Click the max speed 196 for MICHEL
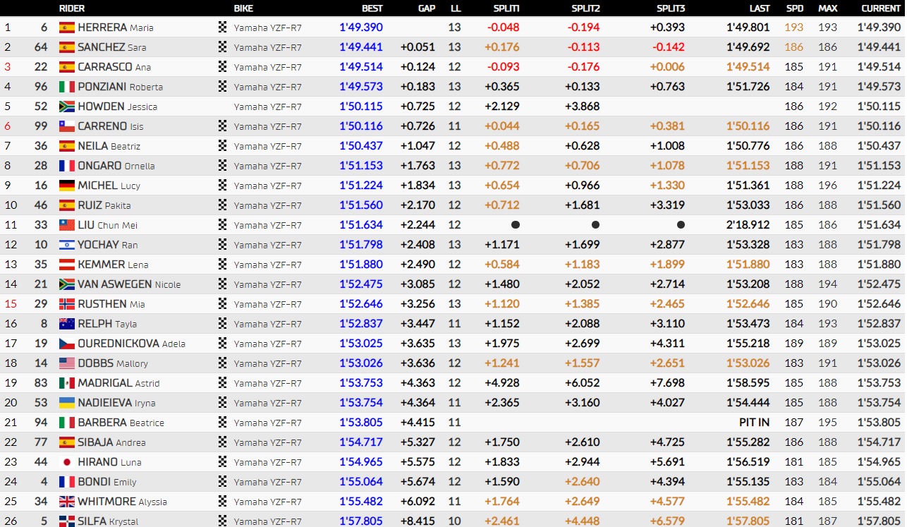Viewport: 907px width, 527px height. [828, 186]
